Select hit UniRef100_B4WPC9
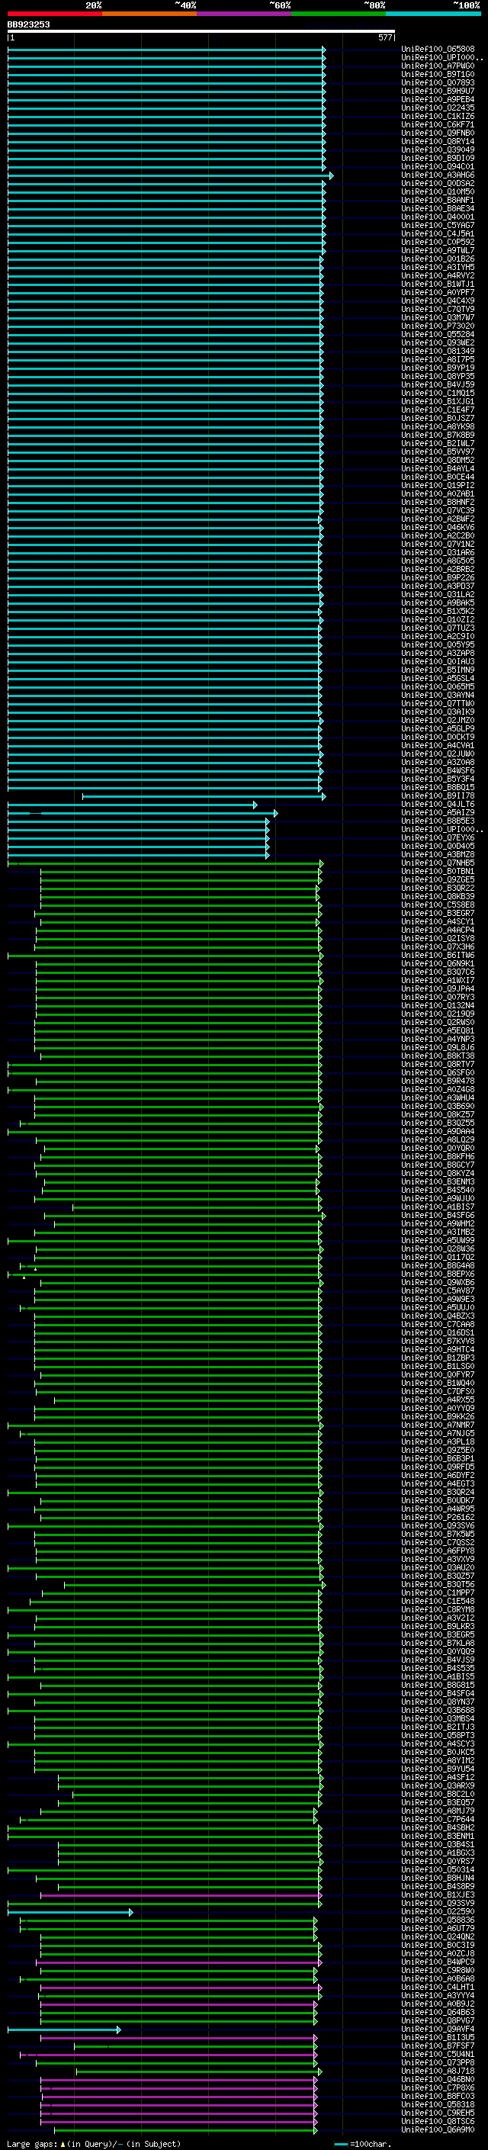This screenshot has width=488, height=2150. click(438, 1962)
